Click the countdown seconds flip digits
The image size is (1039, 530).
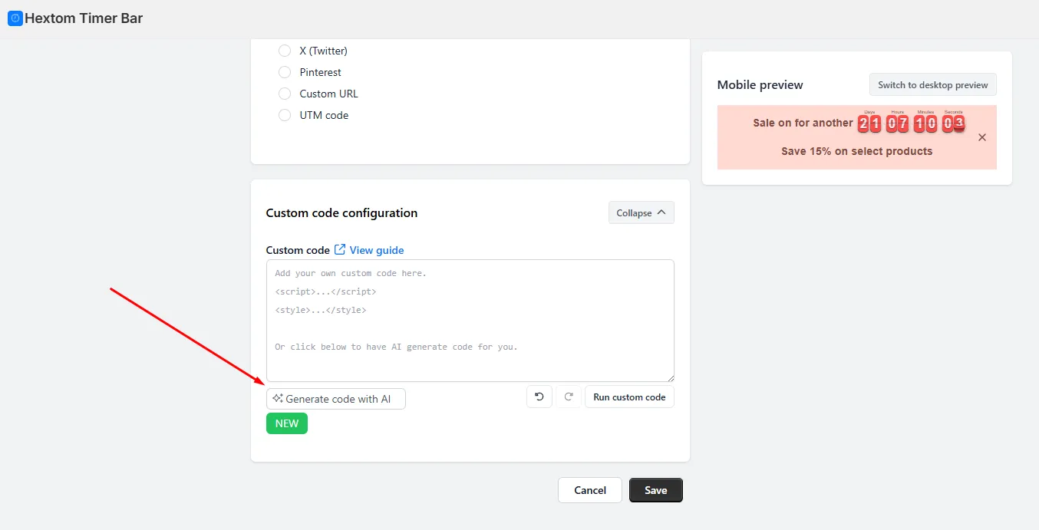[953, 123]
